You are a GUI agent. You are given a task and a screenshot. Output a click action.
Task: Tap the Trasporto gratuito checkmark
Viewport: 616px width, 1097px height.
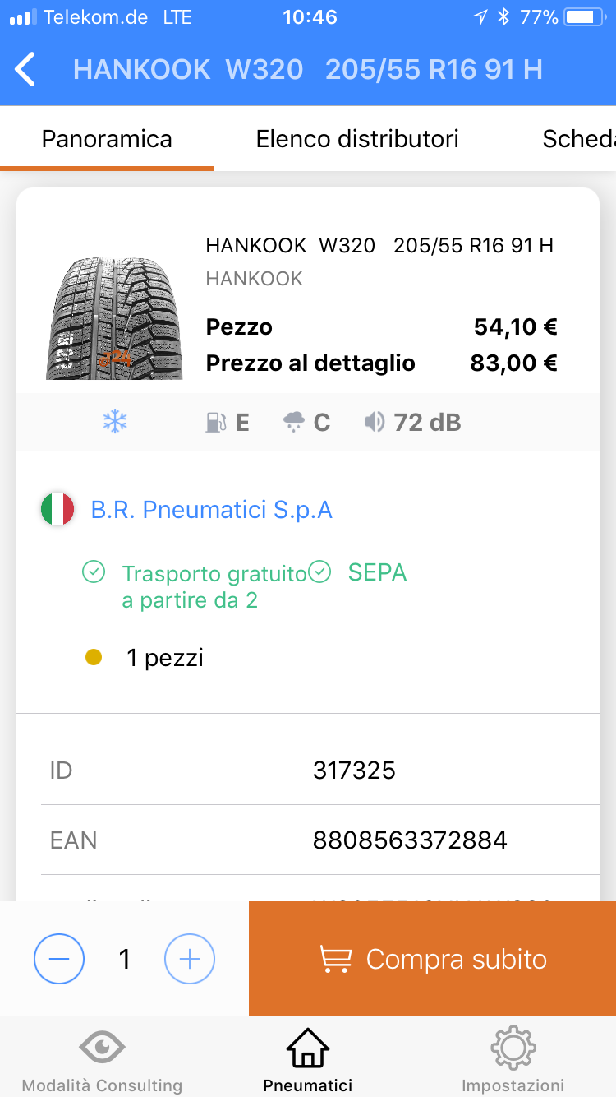(x=94, y=572)
